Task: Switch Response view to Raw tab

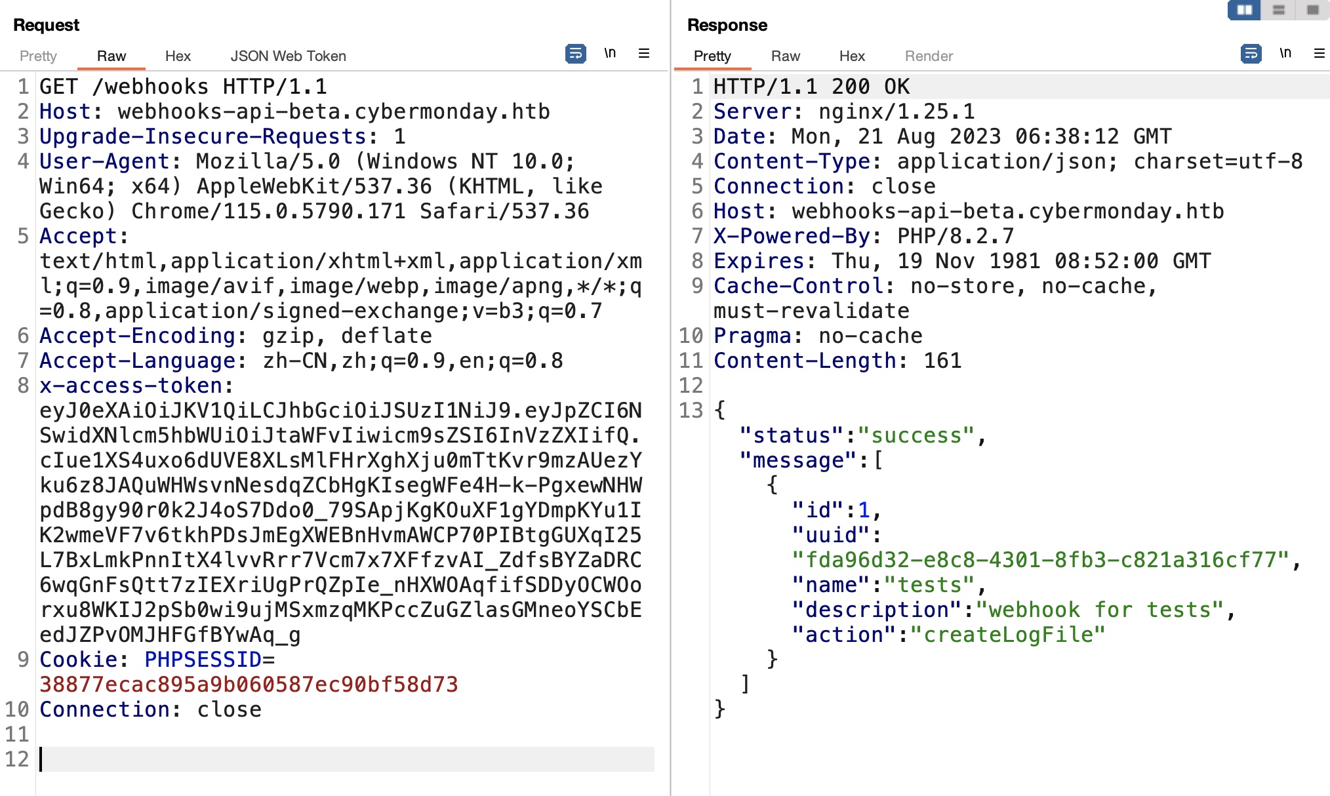Action: click(x=785, y=56)
